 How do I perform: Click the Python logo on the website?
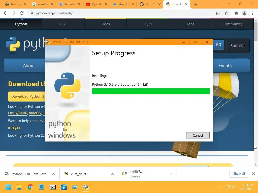pos(13,44)
